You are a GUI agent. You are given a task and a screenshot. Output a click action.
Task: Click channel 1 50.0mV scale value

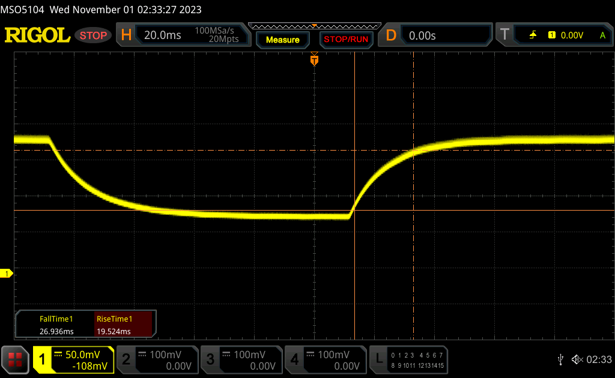click(x=83, y=355)
